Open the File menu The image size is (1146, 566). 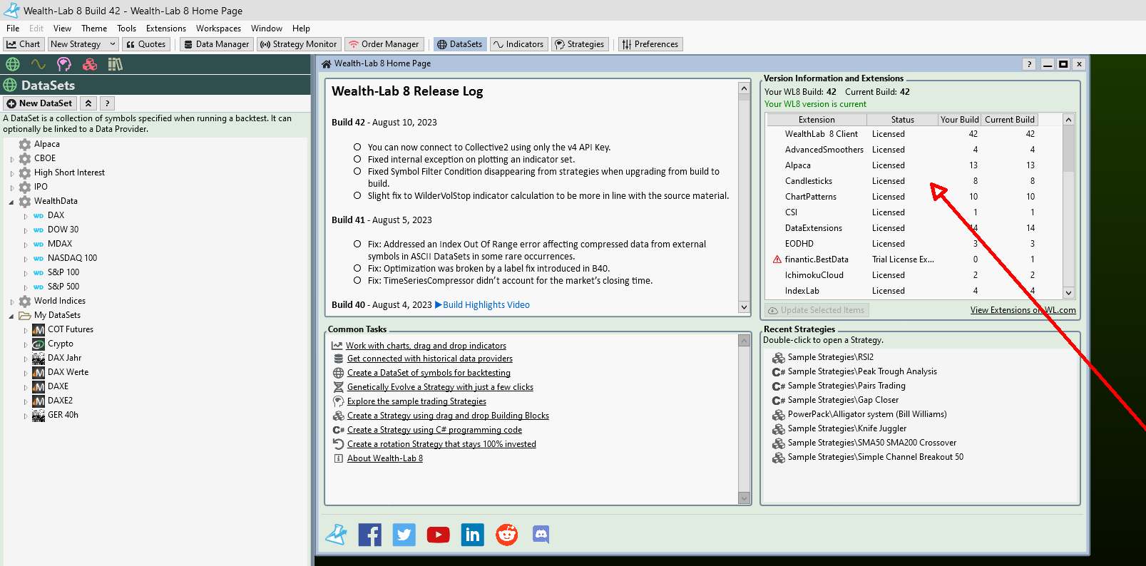[13, 29]
